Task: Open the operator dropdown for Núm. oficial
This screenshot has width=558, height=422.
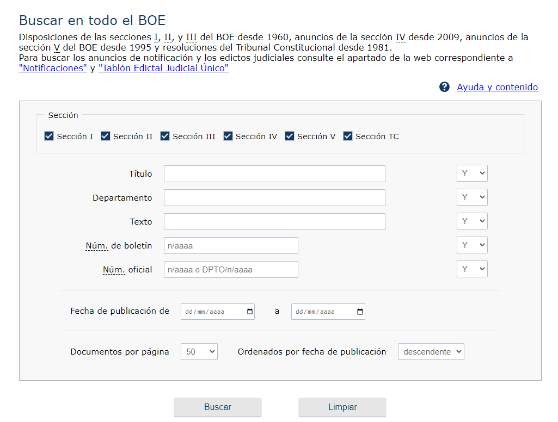Action: click(x=472, y=269)
